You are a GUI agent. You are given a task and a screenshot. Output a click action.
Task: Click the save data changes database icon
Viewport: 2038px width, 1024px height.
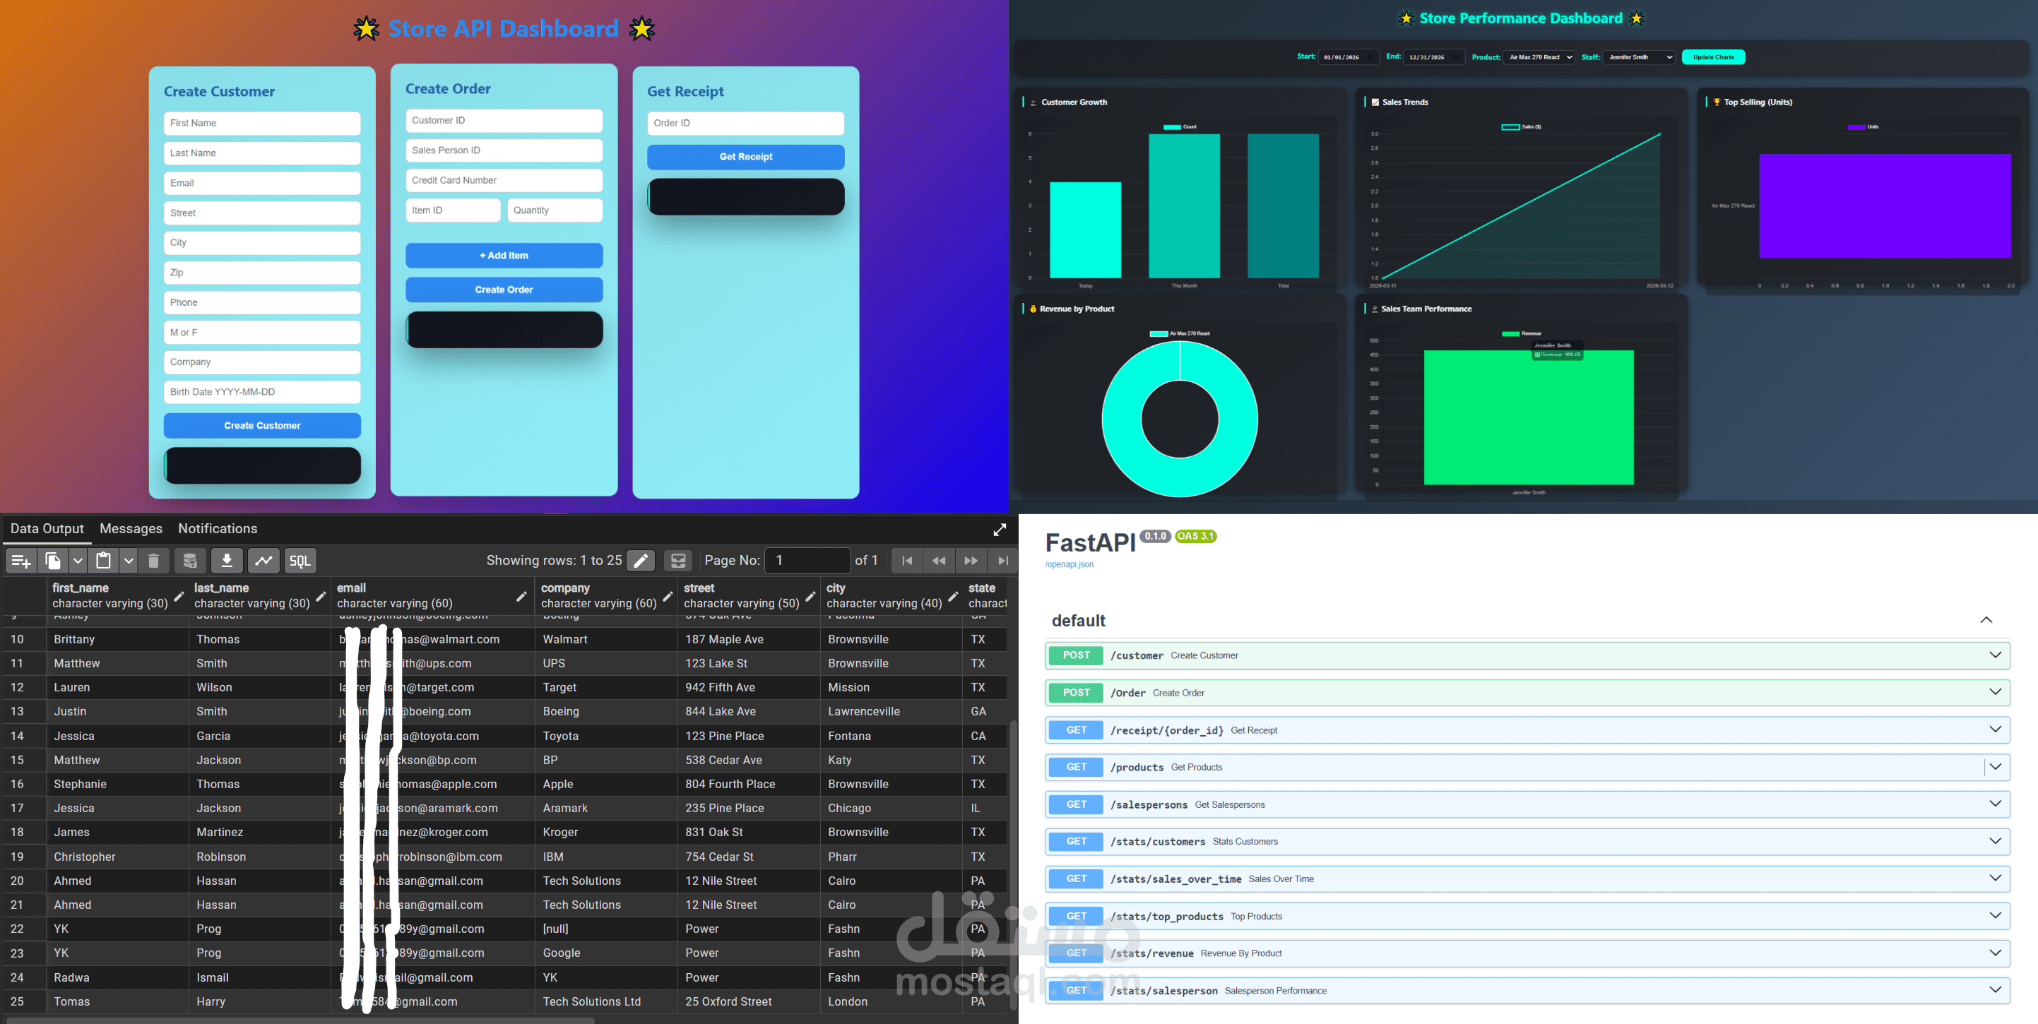tap(190, 561)
